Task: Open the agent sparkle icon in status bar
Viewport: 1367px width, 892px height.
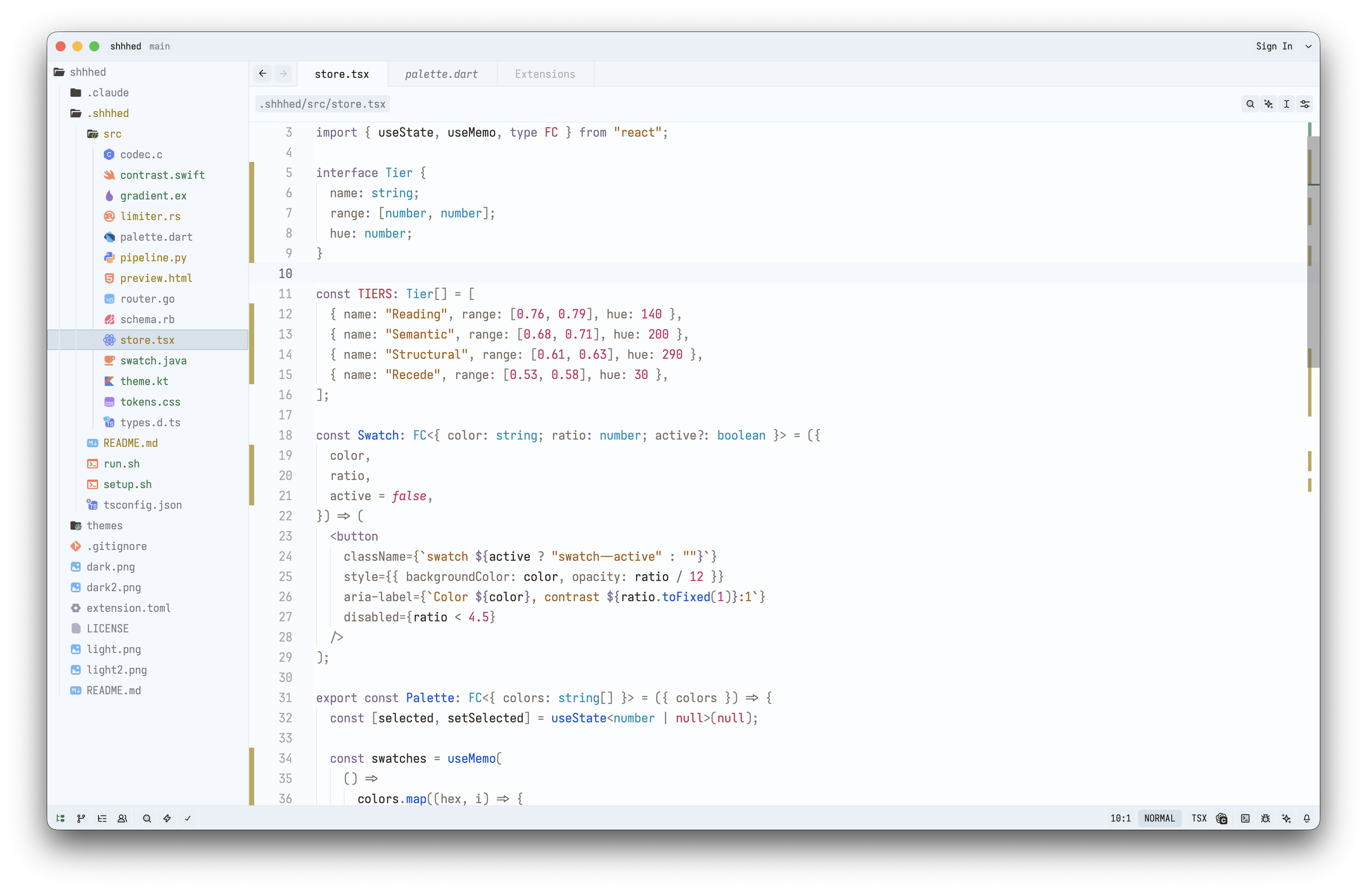Action: pos(1286,818)
